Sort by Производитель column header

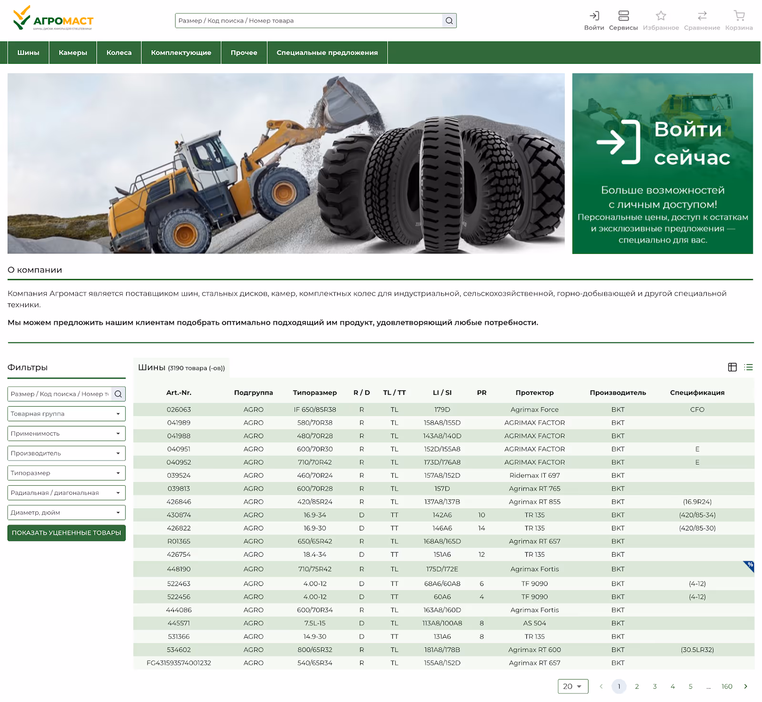618,392
